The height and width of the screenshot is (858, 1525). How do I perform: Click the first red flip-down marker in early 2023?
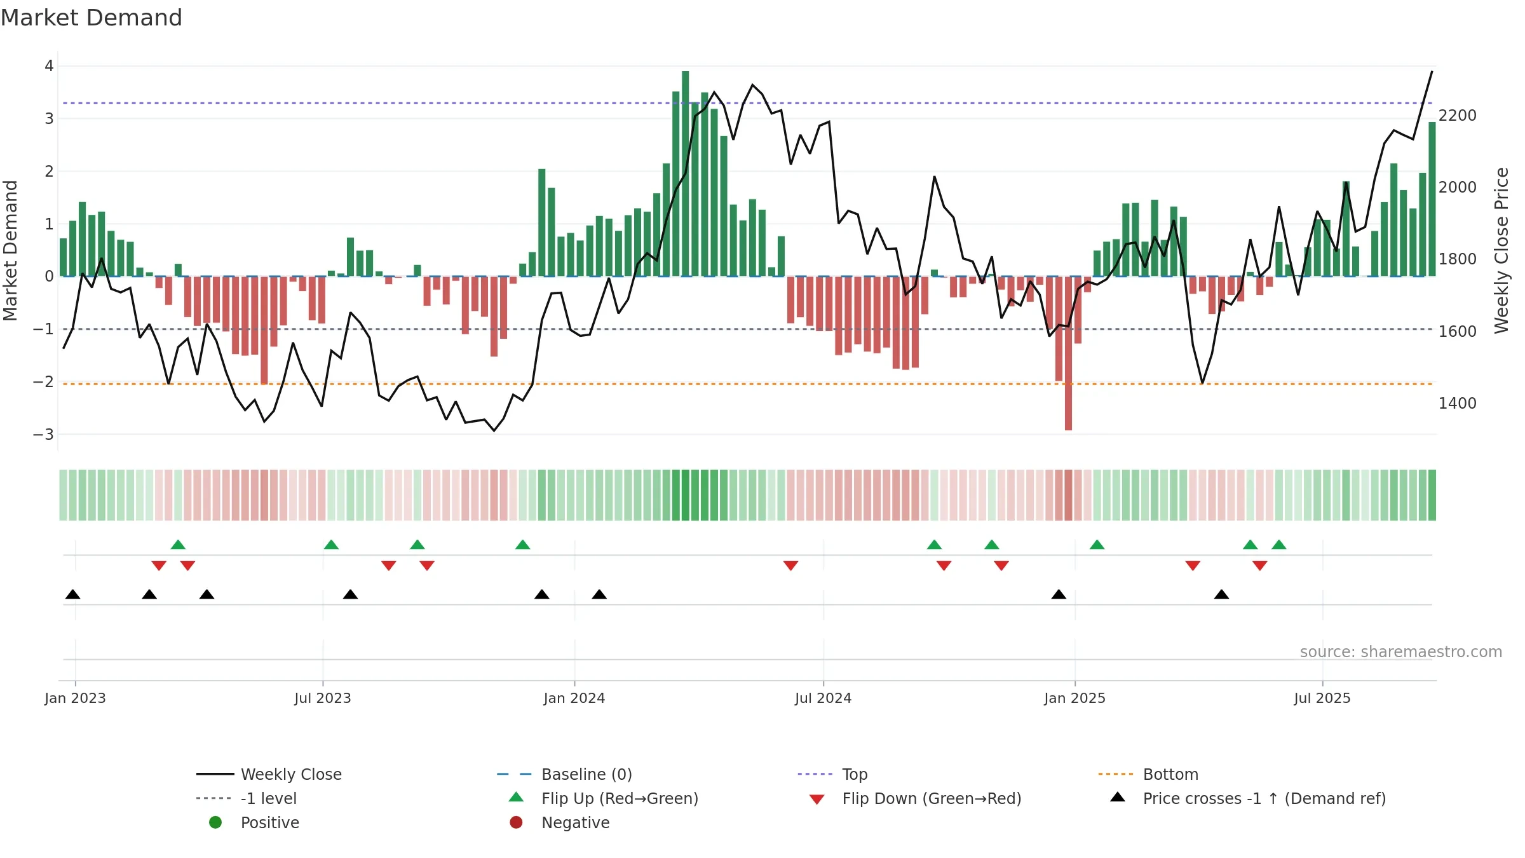159,566
